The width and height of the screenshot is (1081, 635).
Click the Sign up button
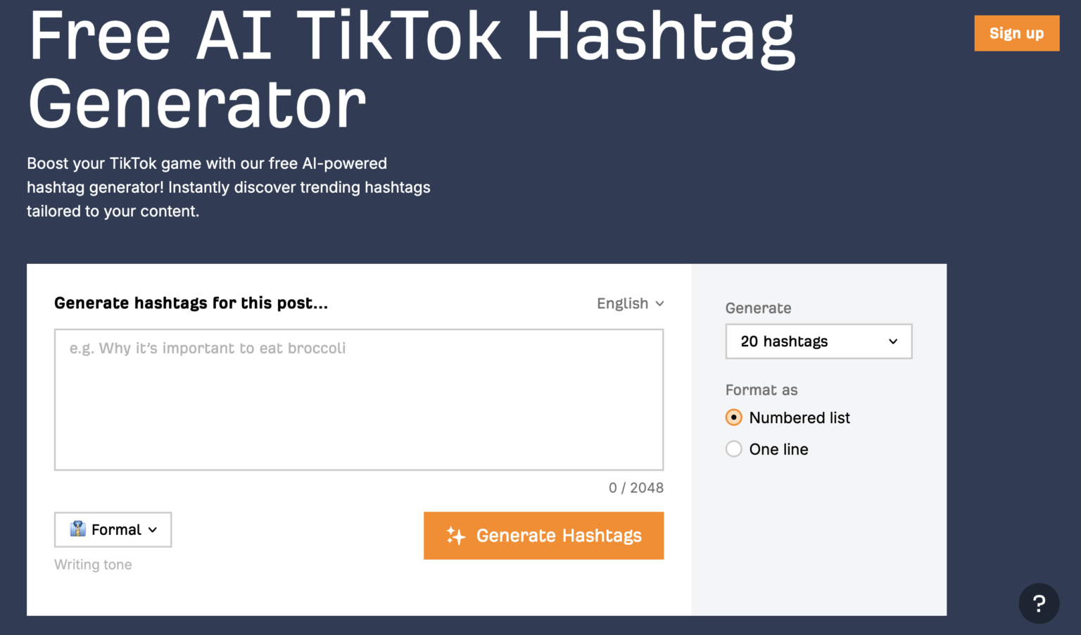click(x=1016, y=33)
